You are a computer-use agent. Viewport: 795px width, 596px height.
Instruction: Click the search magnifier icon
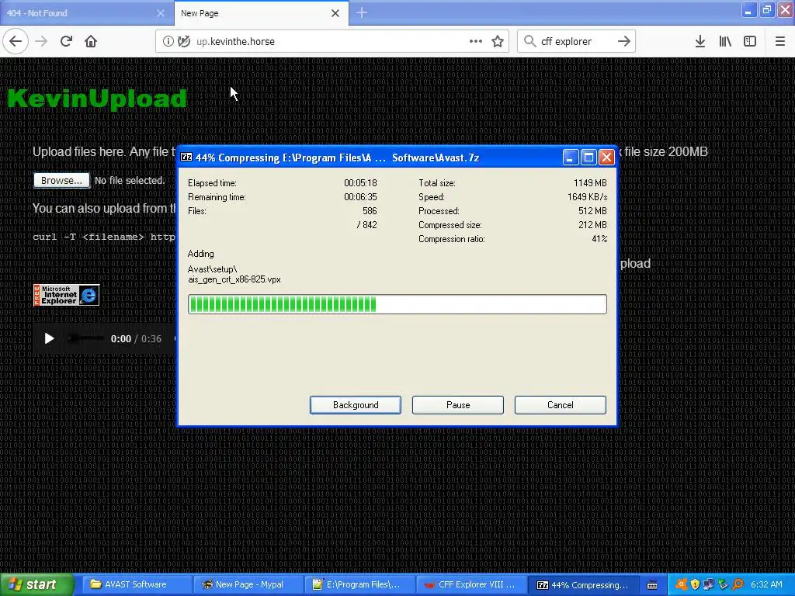point(529,41)
